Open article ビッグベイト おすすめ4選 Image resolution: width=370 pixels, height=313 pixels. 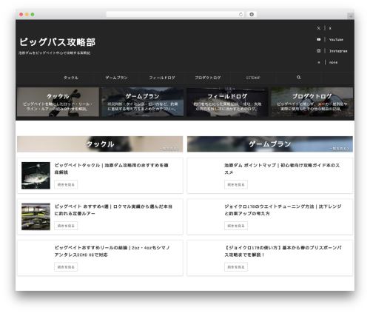click(x=113, y=210)
